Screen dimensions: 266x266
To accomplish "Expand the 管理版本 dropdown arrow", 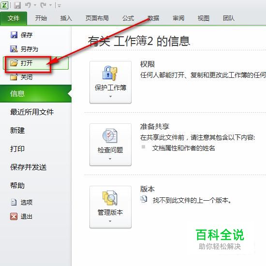I will 110,221.
